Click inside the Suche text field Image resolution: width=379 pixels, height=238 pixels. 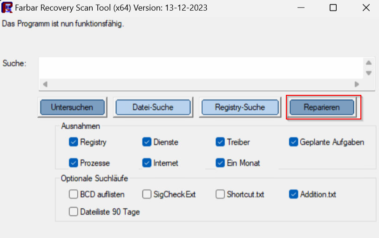click(x=200, y=68)
